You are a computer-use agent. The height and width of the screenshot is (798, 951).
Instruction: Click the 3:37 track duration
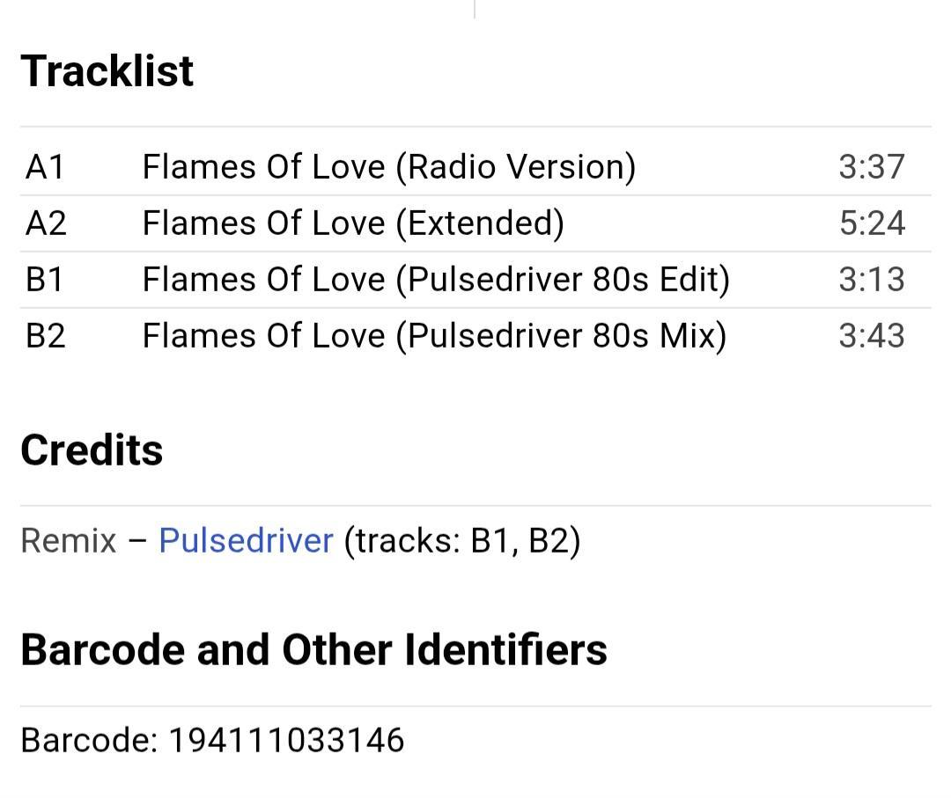[871, 166]
